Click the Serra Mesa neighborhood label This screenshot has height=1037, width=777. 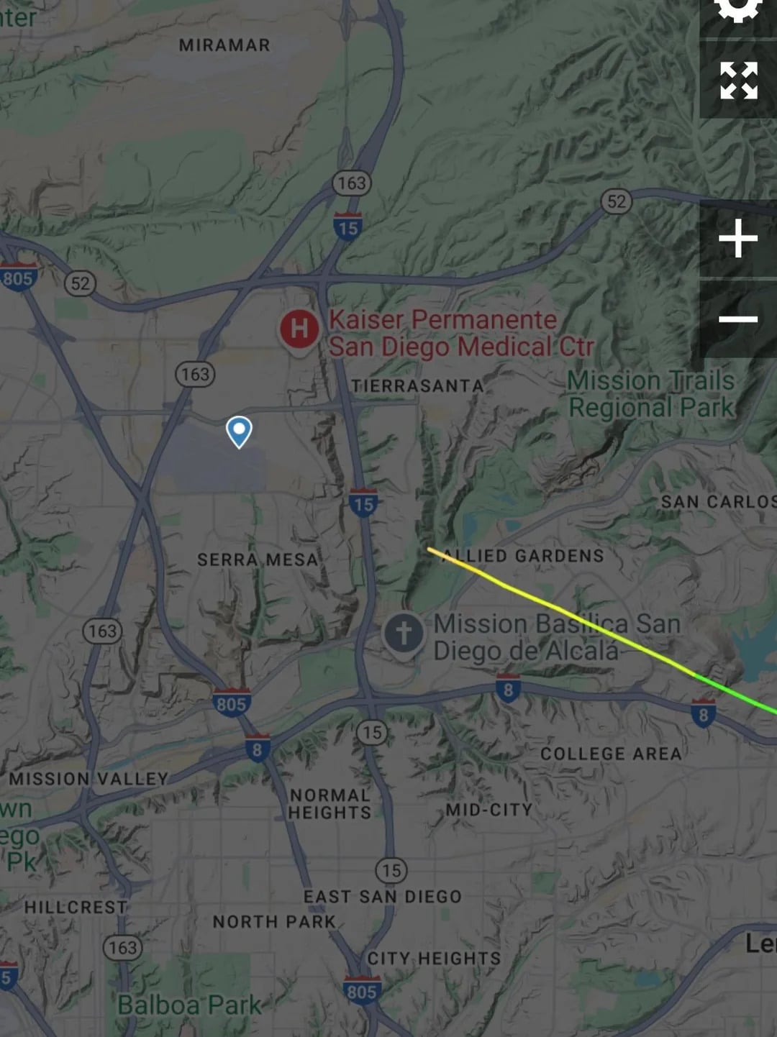[x=258, y=559]
